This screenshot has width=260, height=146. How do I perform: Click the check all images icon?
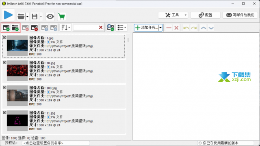click(110, 28)
